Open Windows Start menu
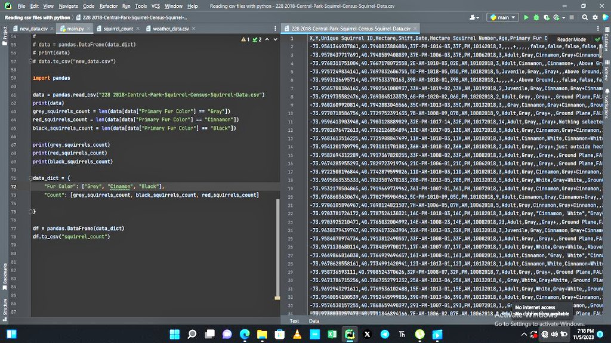 click(x=175, y=334)
